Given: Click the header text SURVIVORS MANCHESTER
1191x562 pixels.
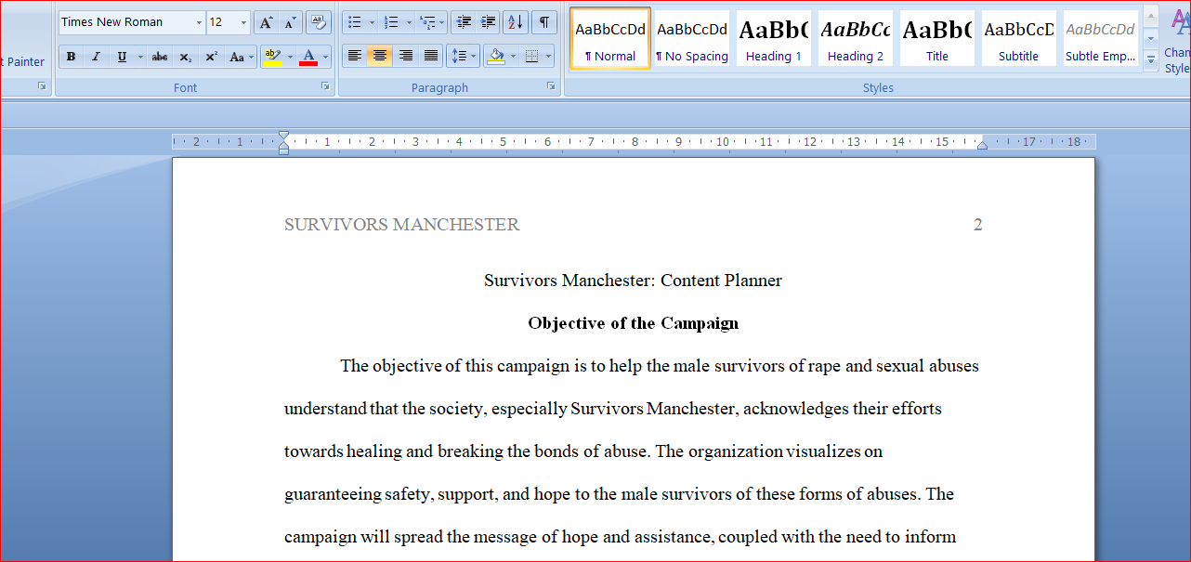Looking at the screenshot, I should click(401, 225).
